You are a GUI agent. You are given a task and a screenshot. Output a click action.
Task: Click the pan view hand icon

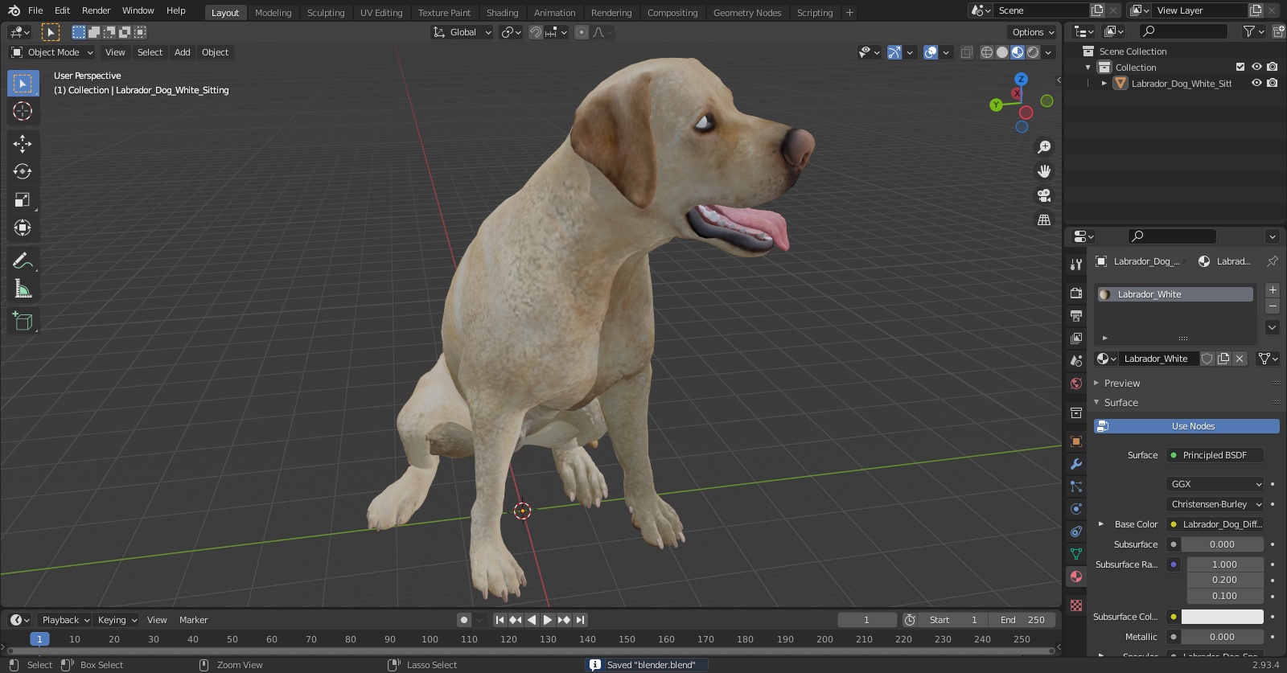pyautogui.click(x=1044, y=171)
